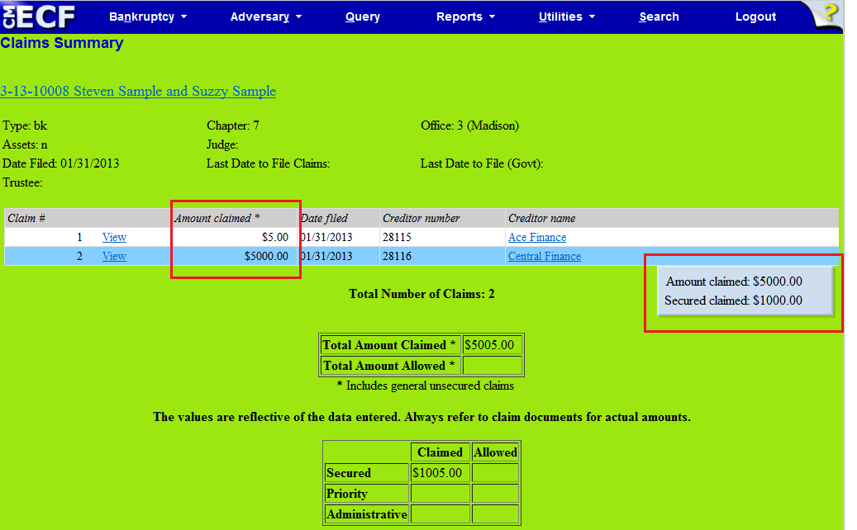Open the Utilities dropdown menu
This screenshot has width=857, height=530.
coord(566,17)
